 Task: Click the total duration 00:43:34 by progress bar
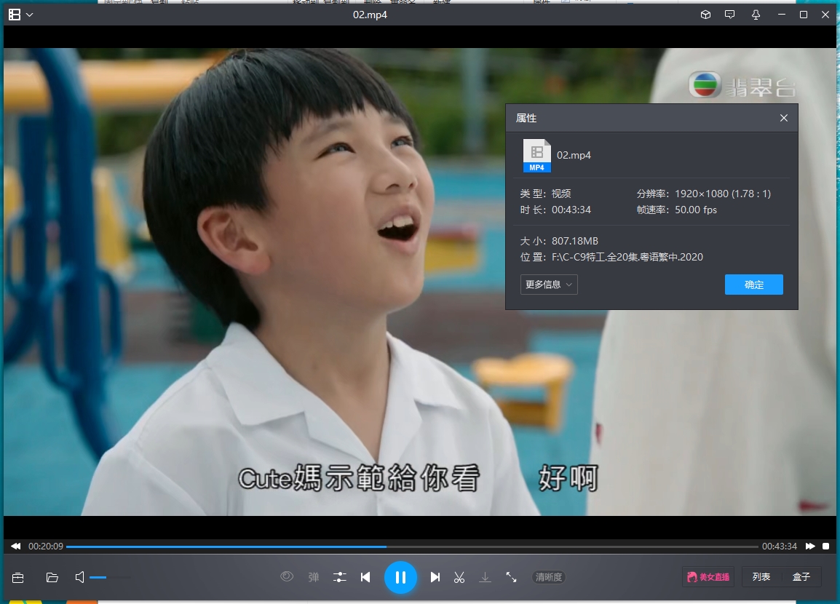click(780, 547)
